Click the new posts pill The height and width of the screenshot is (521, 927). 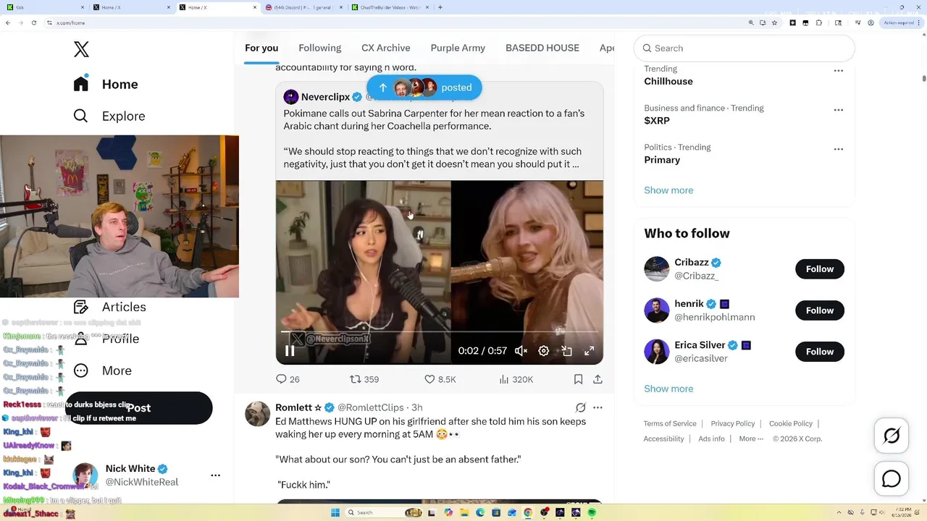click(x=424, y=88)
